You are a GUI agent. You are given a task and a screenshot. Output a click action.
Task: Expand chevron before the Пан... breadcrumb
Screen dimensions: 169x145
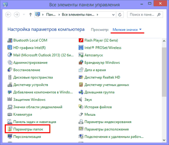[x=43, y=15]
